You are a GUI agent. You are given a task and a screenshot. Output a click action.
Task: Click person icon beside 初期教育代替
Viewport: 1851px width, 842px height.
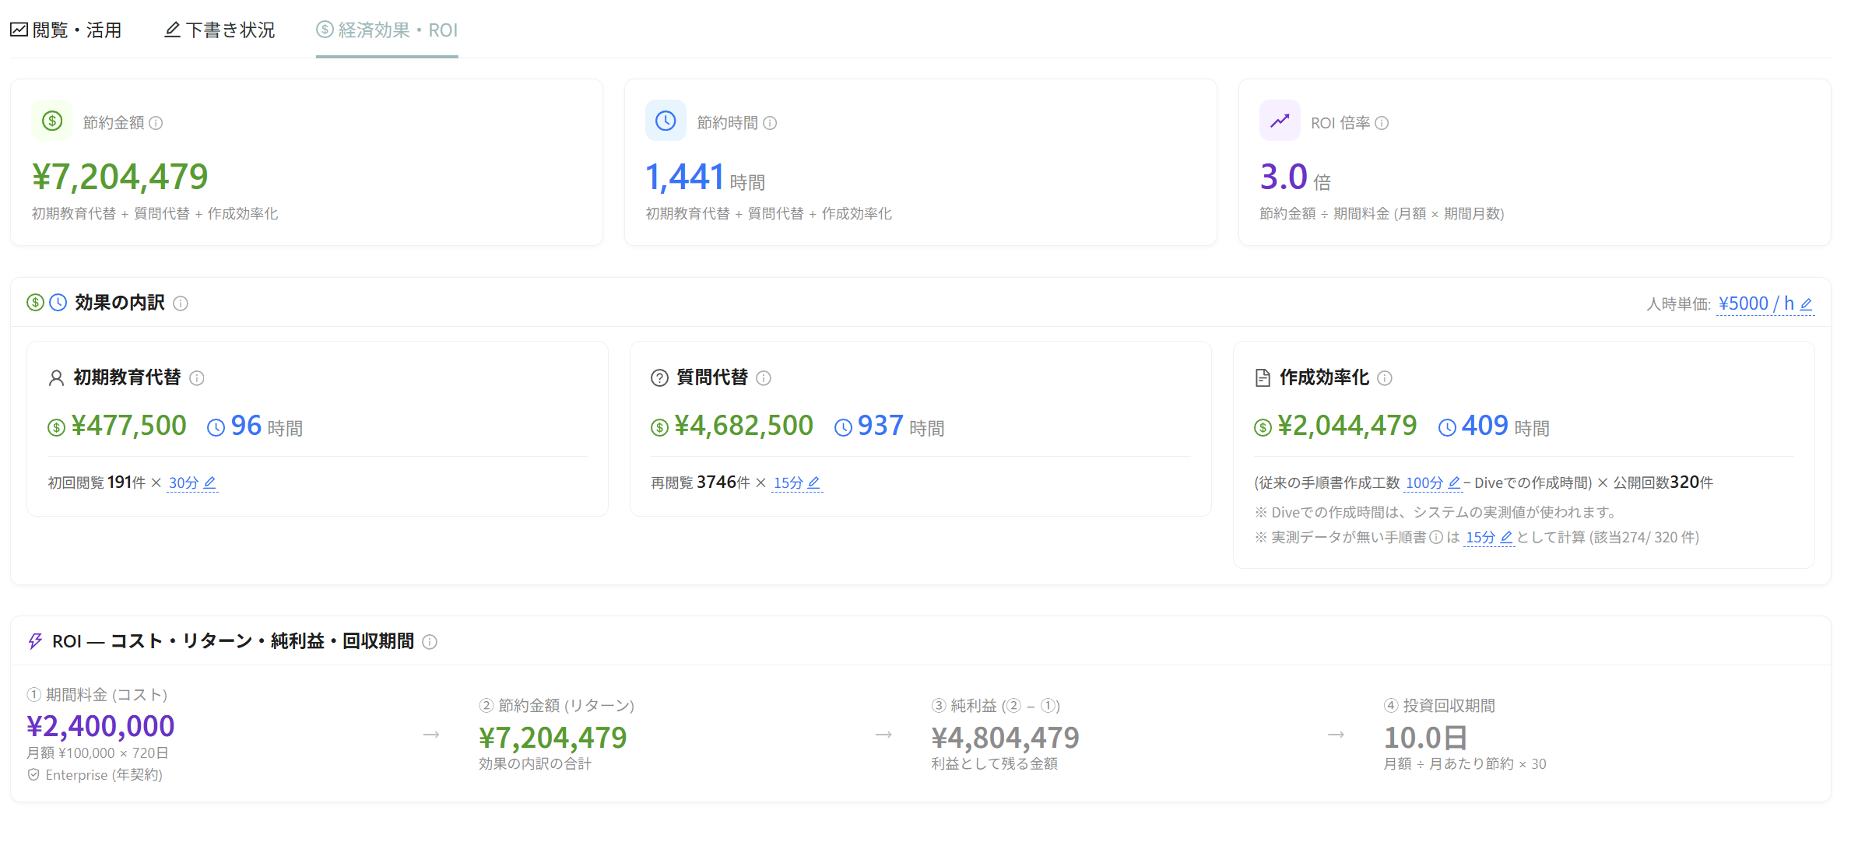pyautogui.click(x=56, y=378)
